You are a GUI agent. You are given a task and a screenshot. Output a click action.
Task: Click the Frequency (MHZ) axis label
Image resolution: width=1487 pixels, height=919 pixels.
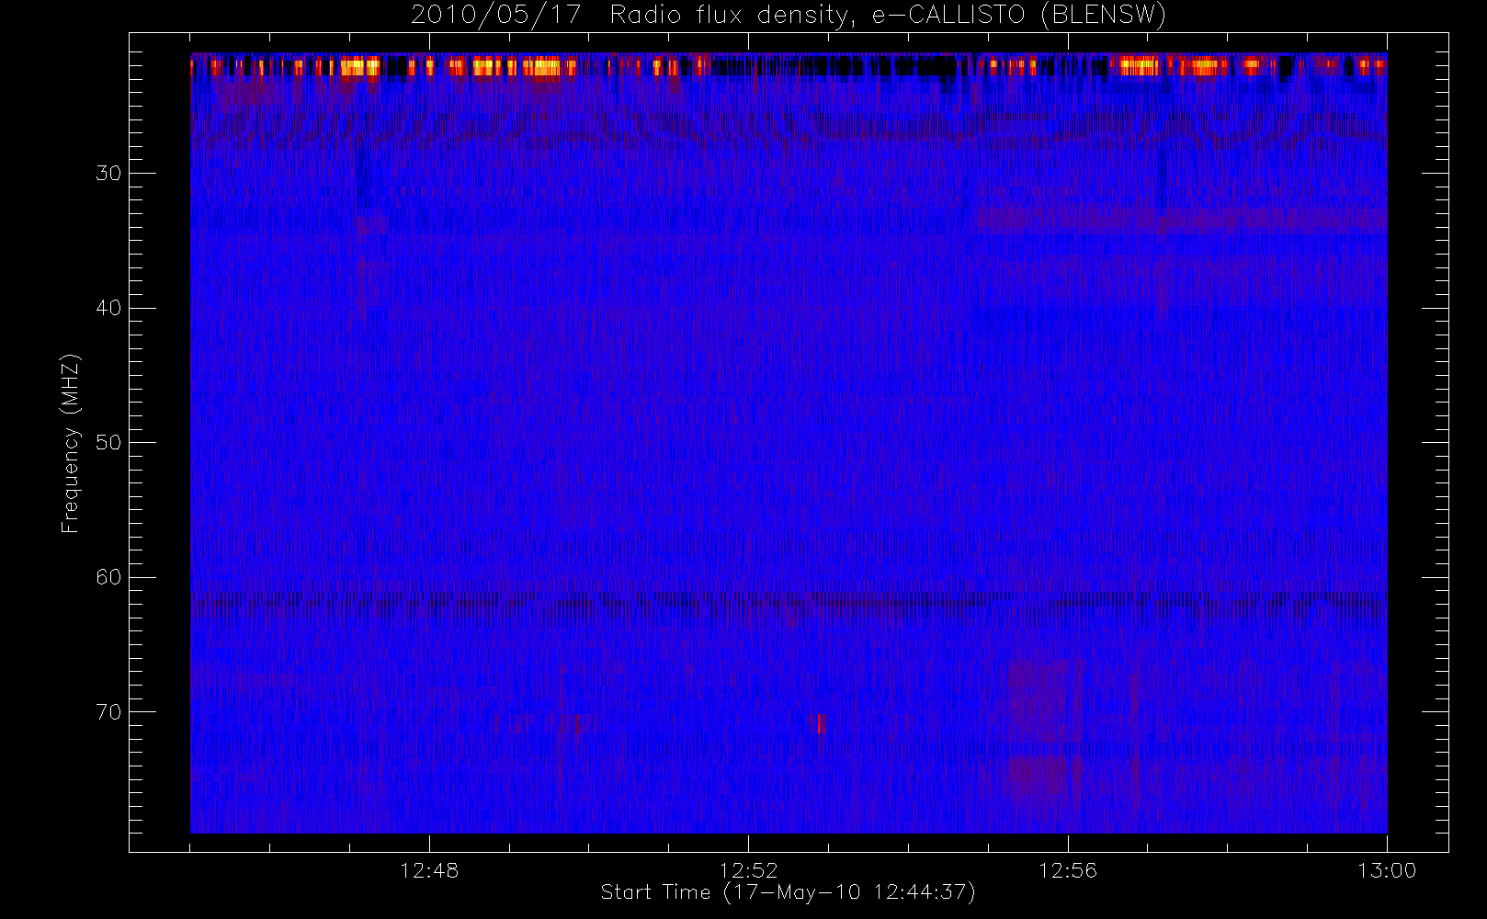[71, 443]
